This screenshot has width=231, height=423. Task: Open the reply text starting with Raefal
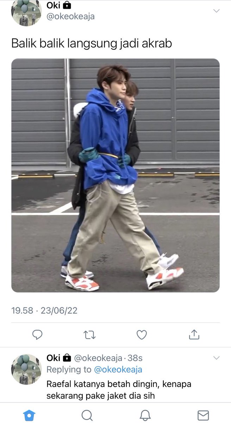coord(119,390)
